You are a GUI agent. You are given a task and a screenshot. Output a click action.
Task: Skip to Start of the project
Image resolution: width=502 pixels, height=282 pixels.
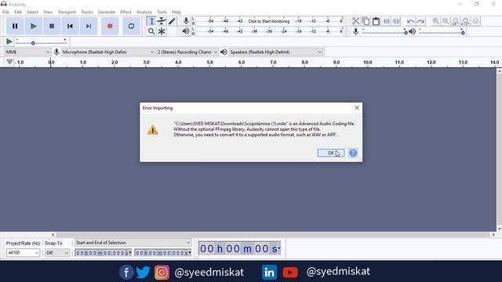click(70, 26)
